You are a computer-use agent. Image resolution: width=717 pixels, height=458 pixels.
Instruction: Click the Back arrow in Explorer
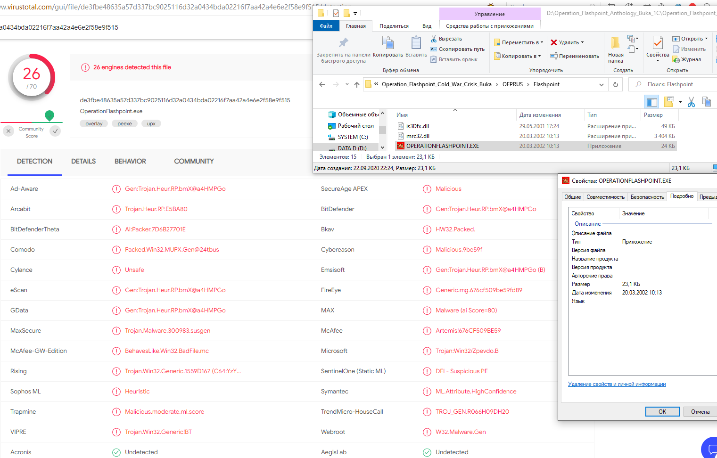tap(322, 84)
